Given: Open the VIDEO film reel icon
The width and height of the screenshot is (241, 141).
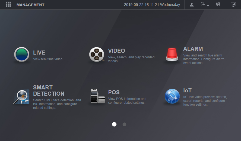Looking at the screenshot, I should (97, 55).
